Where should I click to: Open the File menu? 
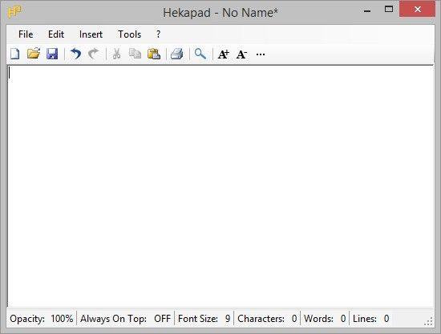(26, 34)
